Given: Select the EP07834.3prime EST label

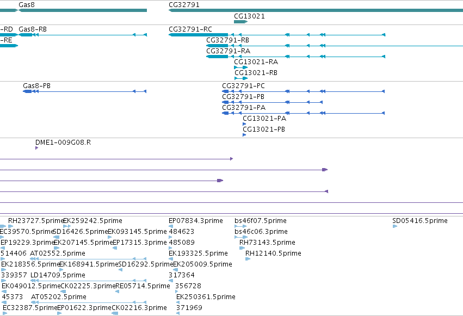Looking at the screenshot, I should coord(195,221).
